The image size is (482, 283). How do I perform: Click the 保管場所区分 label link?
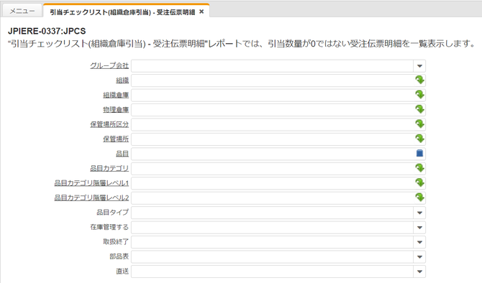[x=109, y=124]
